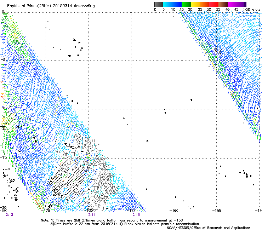Click the cyan 5-10 knots legend swatch
Screen dimensions: 262x230
click(x=168, y=4)
